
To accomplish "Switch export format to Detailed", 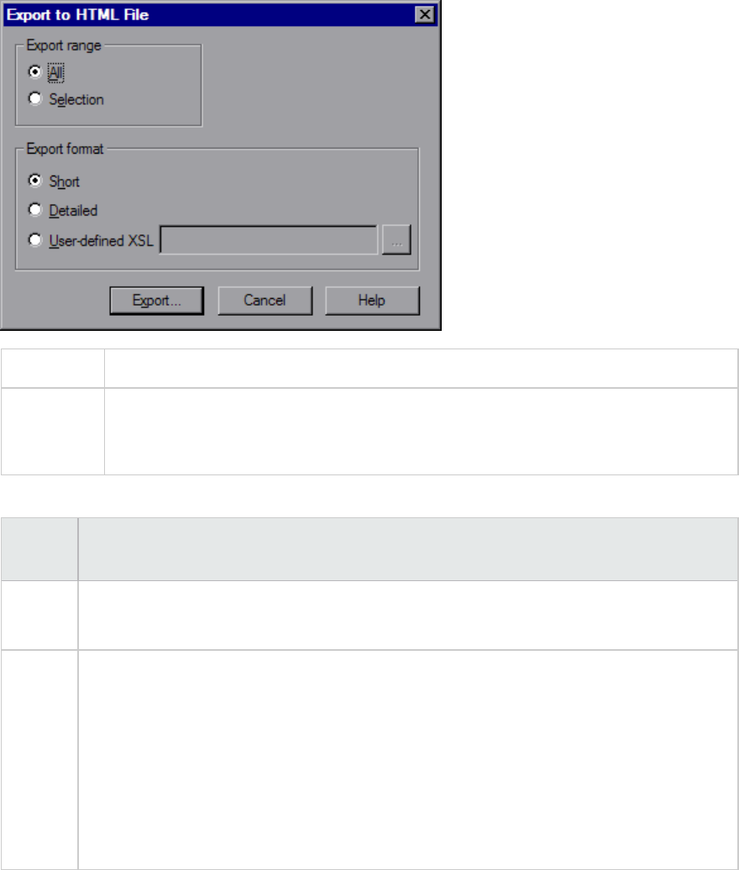I will pyautogui.click(x=35, y=210).
